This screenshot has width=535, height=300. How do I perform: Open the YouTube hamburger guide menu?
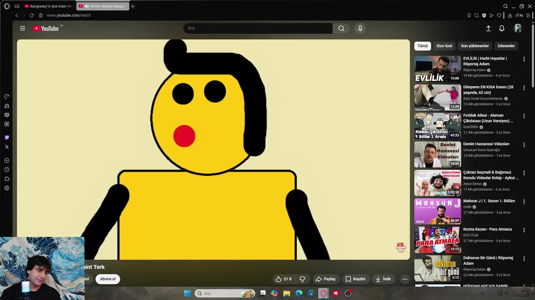click(x=23, y=28)
